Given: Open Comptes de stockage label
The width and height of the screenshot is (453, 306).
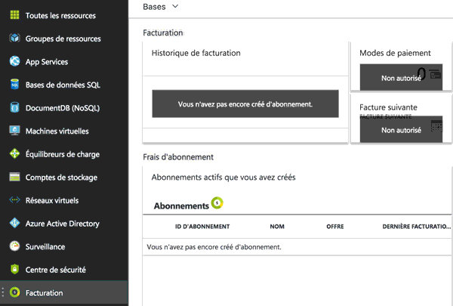Looking at the screenshot, I should [x=61, y=178].
